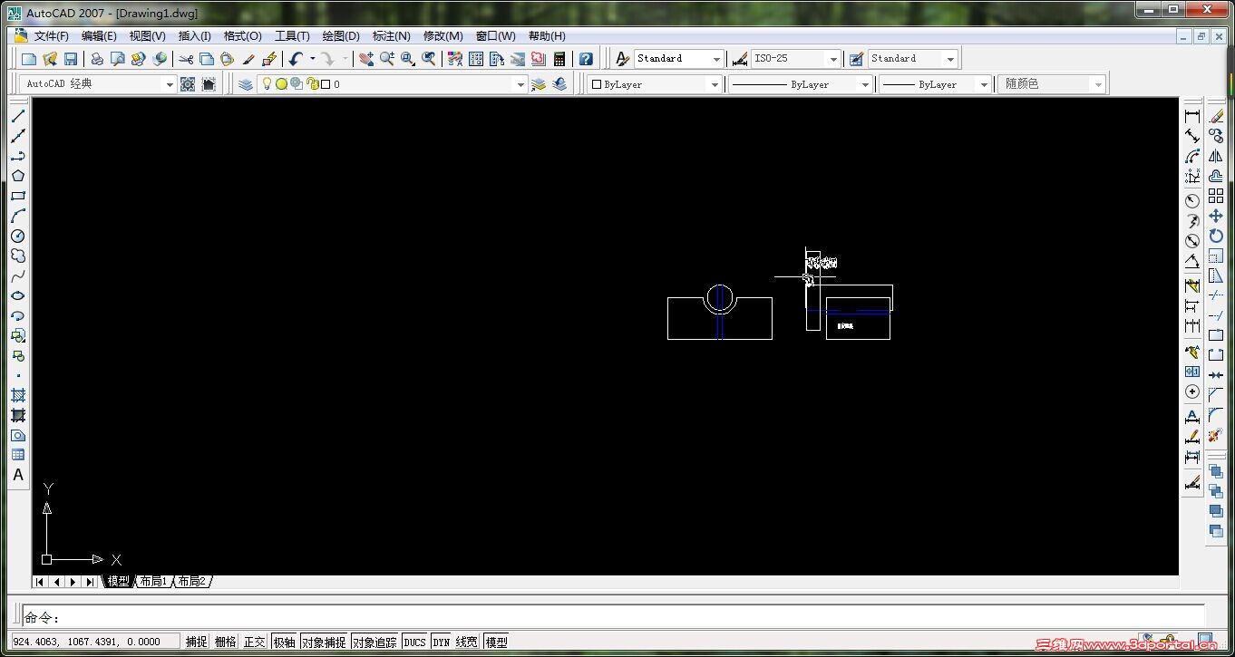Image resolution: width=1235 pixels, height=657 pixels.
Task: Expand the undo history arrow
Action: pos(312,59)
